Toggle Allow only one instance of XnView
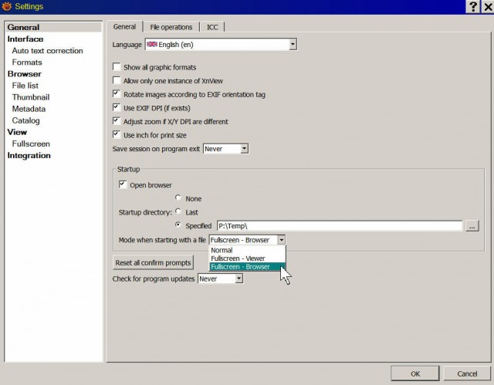494x385 pixels. [x=117, y=80]
